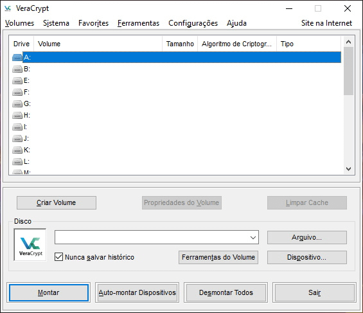Open the Ferramentas menu
Viewport: 363px width, 313px height.
click(138, 23)
